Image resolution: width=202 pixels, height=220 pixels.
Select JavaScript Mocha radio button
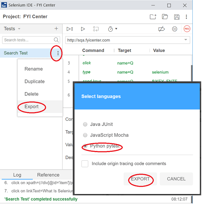[x=85, y=135]
